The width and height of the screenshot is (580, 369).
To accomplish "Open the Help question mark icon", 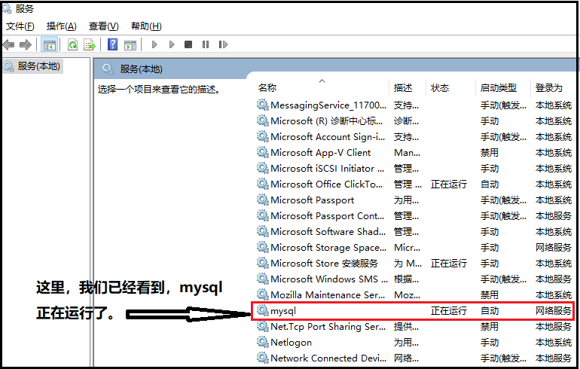I will [x=113, y=44].
